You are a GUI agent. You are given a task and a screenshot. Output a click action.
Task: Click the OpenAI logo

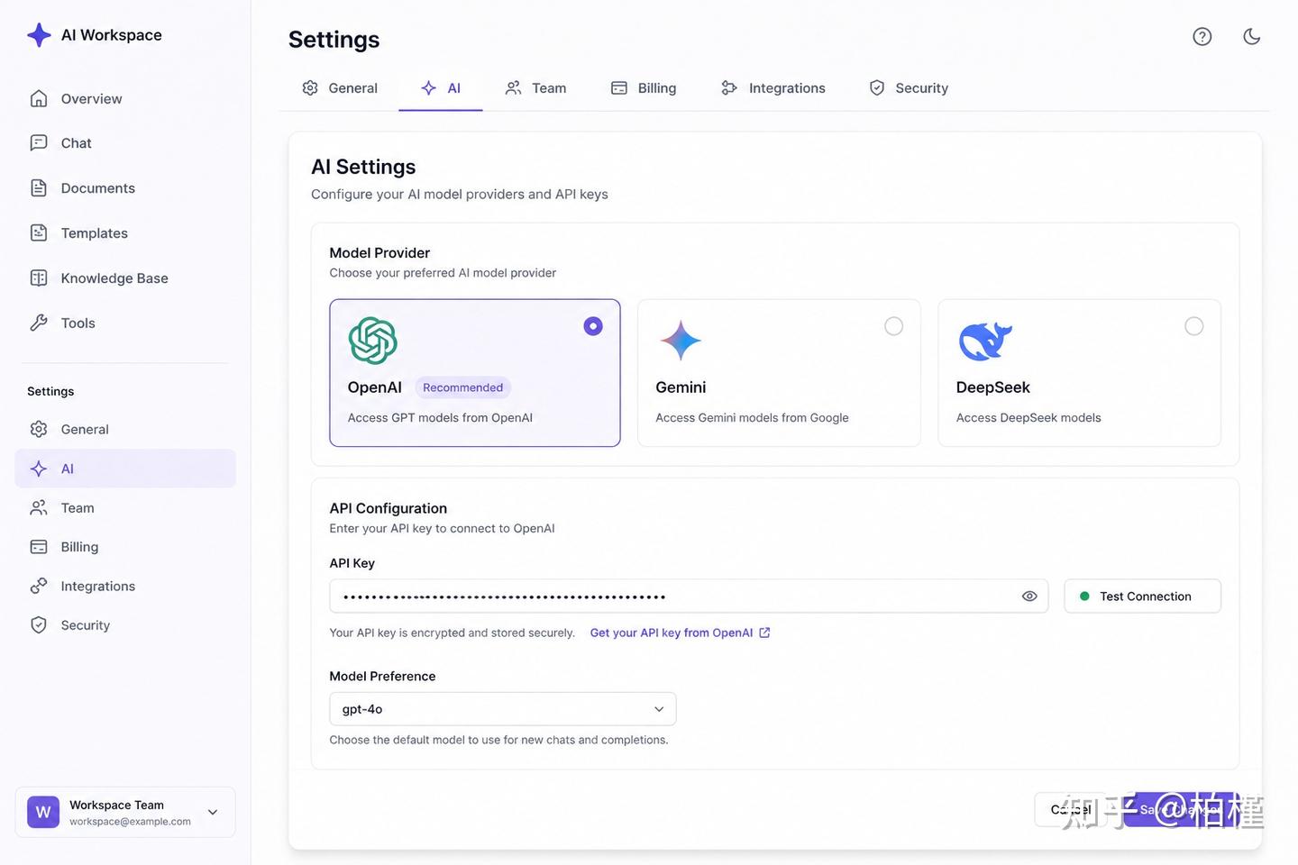373,341
